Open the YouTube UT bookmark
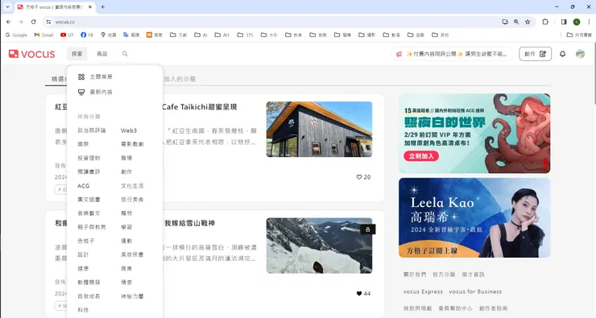Image resolution: width=596 pixels, height=318 pixels. tap(67, 35)
